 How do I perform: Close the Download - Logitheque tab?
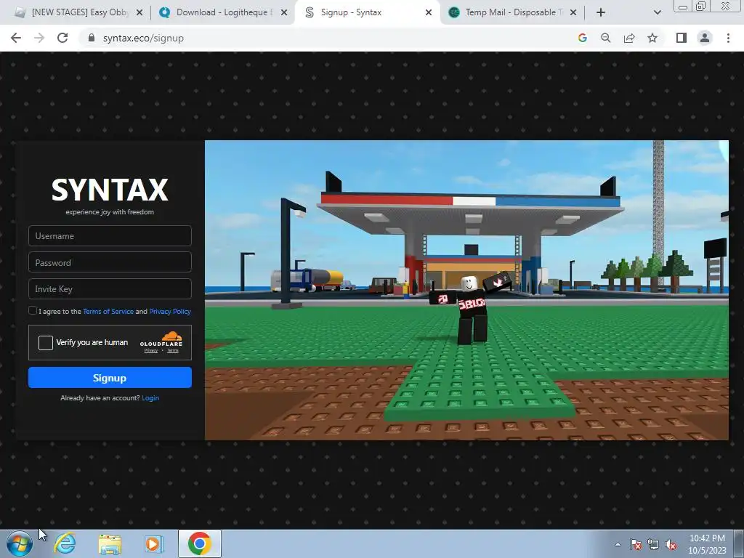(284, 13)
